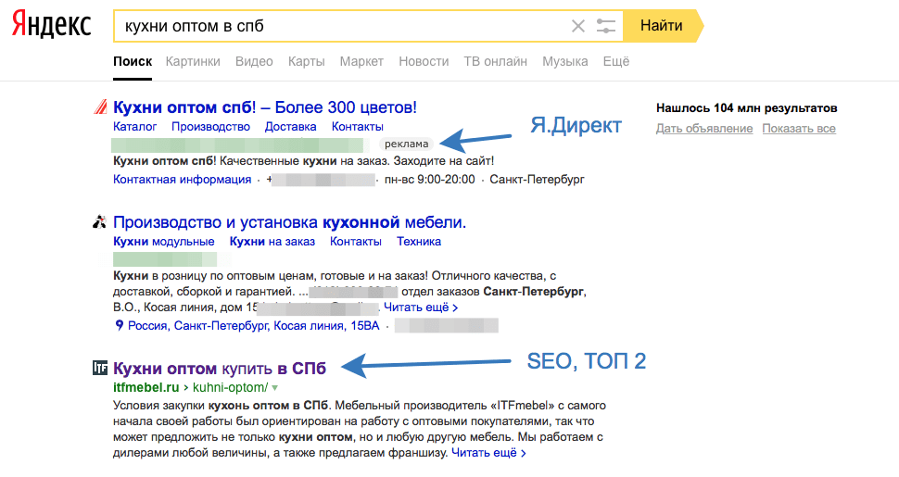
Task: Click the Показать все link
Action: (799, 129)
